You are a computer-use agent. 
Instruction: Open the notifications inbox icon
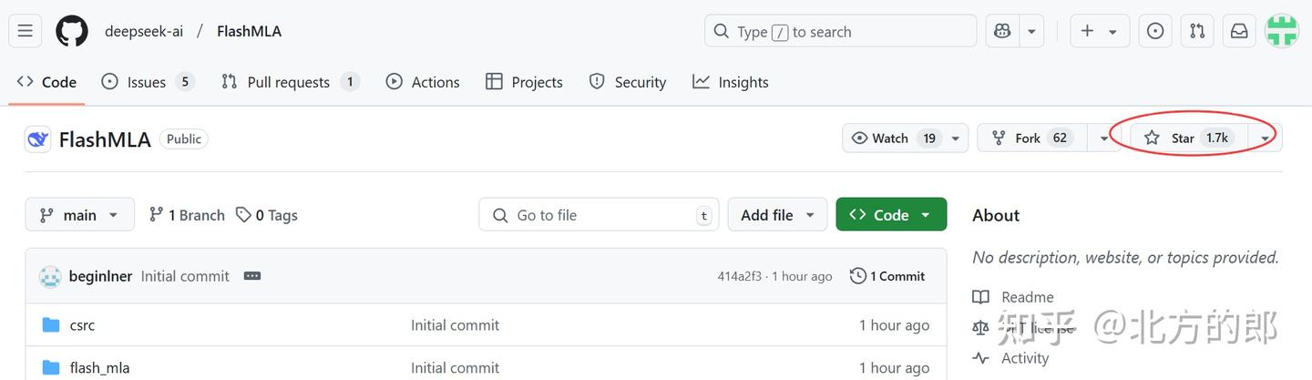pyautogui.click(x=1239, y=31)
